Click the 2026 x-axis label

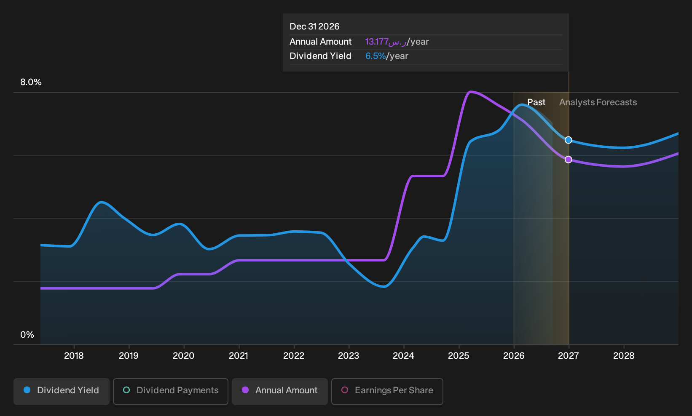click(x=514, y=356)
